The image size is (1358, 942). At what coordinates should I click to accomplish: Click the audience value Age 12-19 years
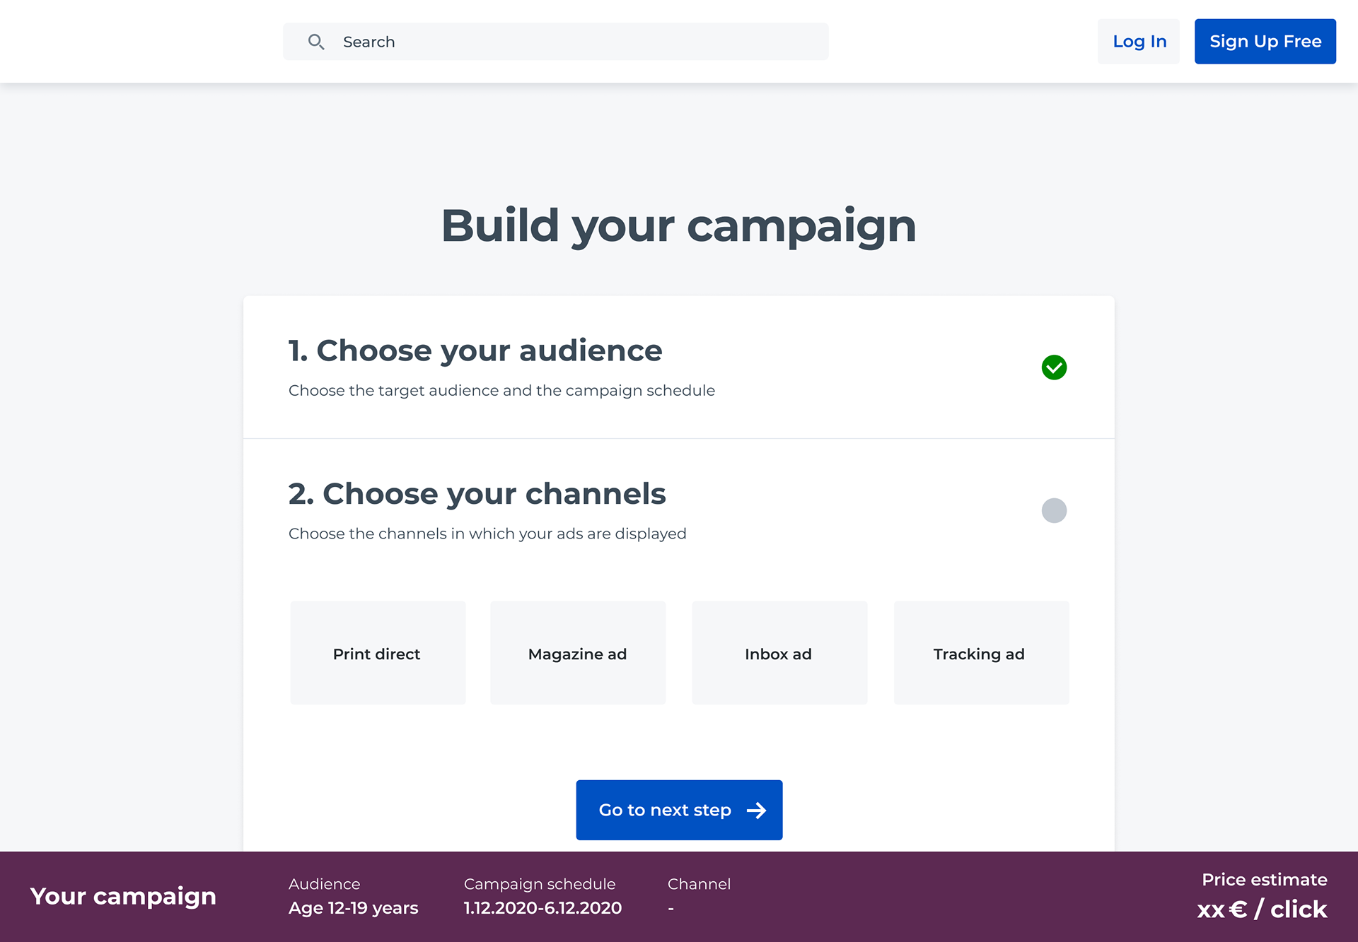pyautogui.click(x=354, y=908)
